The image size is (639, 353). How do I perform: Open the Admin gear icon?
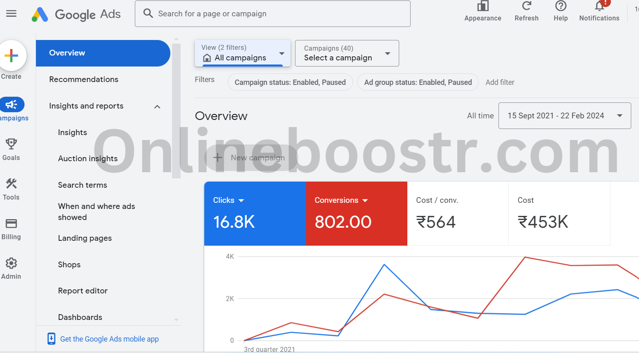[11, 263]
